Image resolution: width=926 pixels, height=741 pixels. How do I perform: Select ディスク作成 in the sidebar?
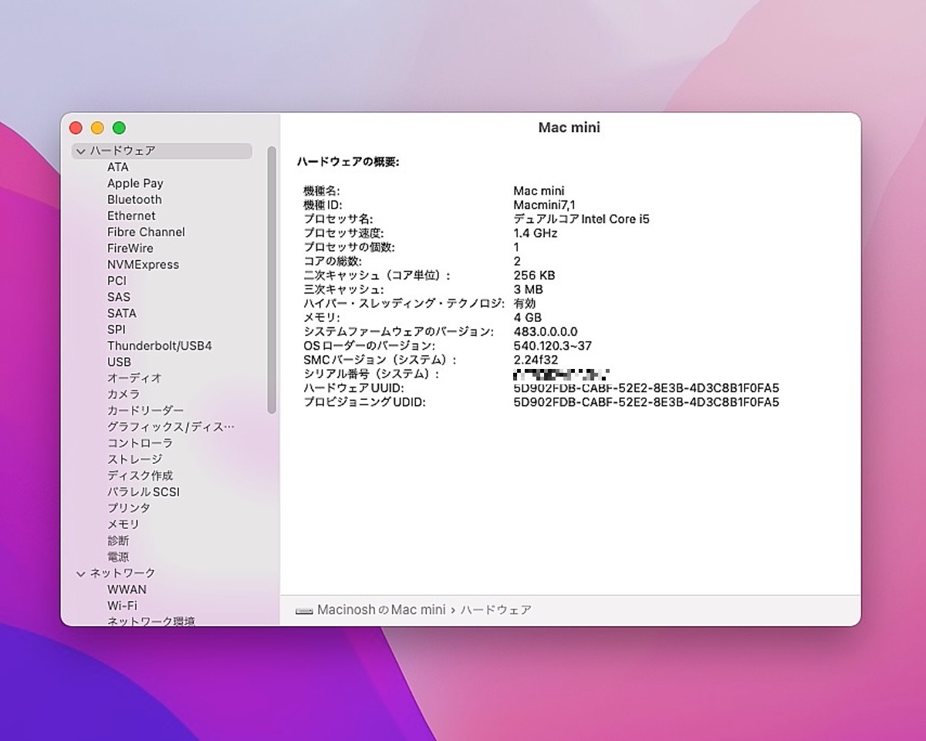pos(140,475)
